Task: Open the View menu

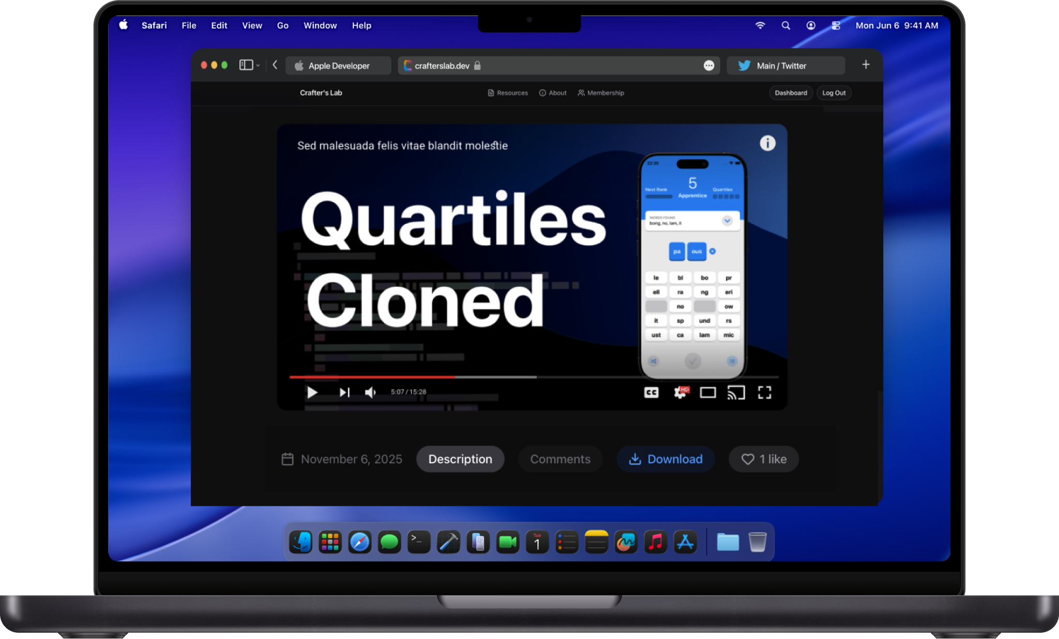Action: (x=252, y=25)
